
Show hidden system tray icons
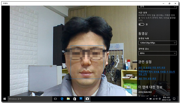(x=147, y=99)
